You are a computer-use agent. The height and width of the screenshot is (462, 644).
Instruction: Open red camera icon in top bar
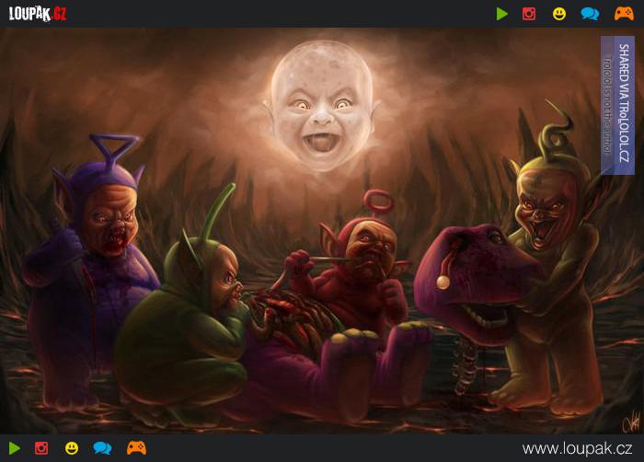point(529,14)
